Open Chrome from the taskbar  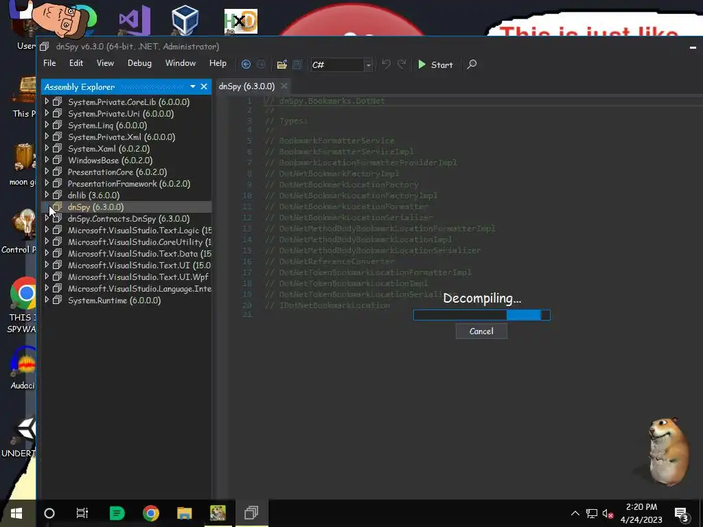click(150, 513)
